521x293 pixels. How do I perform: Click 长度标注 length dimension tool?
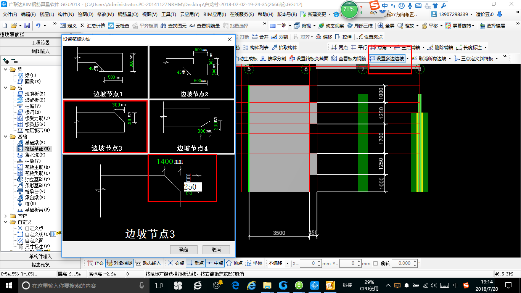(469, 47)
